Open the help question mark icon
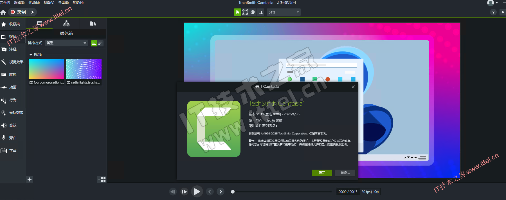506x200 pixels. (493, 12)
